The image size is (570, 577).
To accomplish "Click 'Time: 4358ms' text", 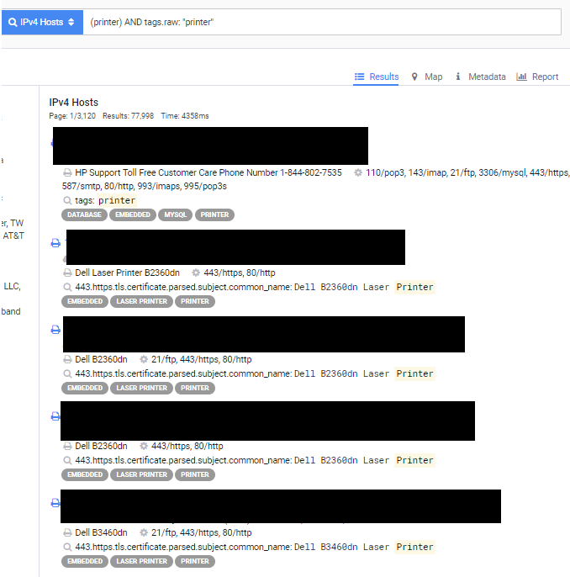I will (185, 116).
